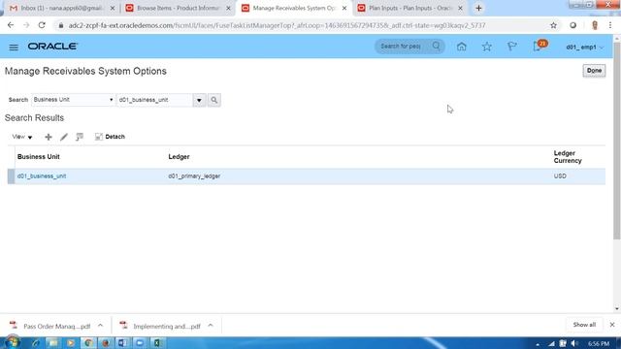Click the Query By Example icon
This screenshot has height=349, width=621.
80,137
